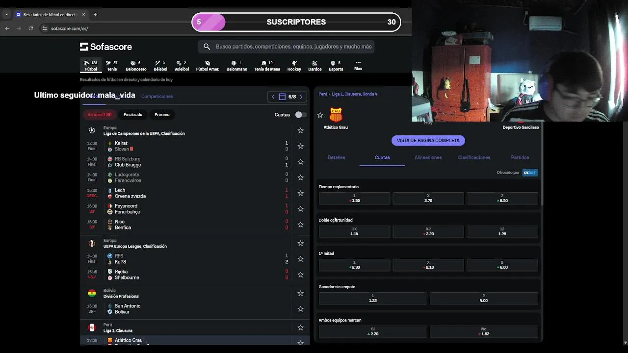Select 1ª mitad away odds 6.00
Image resolution: width=628 pixels, height=353 pixels.
coord(502,265)
